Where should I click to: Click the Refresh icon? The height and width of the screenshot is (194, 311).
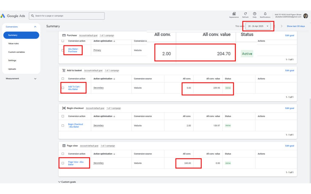[x=245, y=14]
